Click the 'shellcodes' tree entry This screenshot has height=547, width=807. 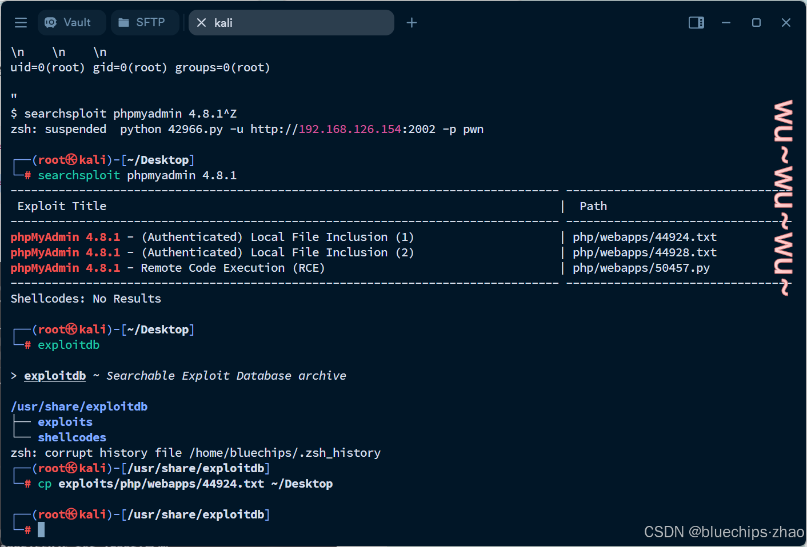[x=72, y=437]
